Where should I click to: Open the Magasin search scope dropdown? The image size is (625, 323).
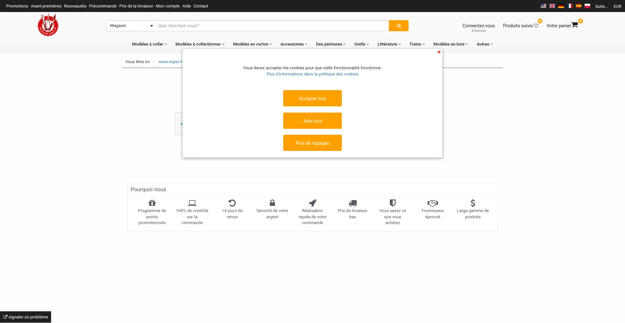pyautogui.click(x=131, y=26)
